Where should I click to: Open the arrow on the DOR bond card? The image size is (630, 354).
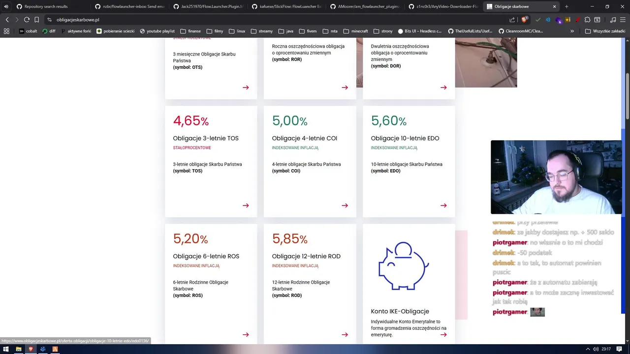[x=443, y=88]
